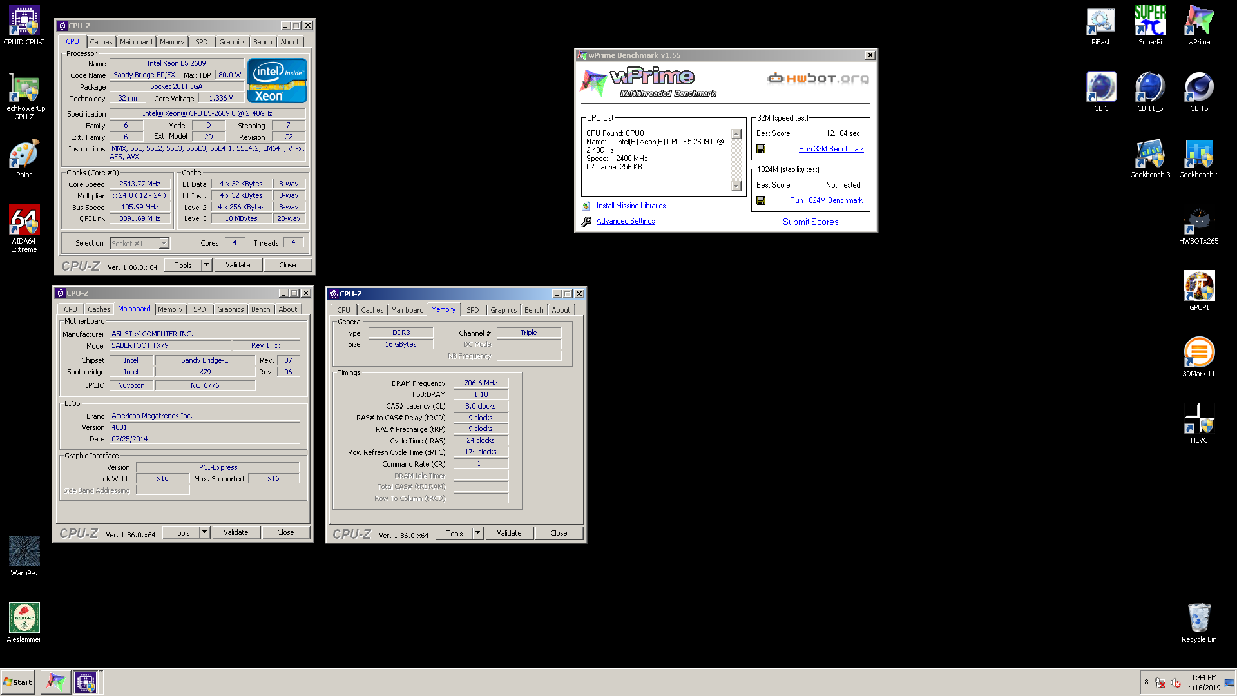Screen dimensions: 1237x696
Task: Open the CB 11_5 desktop shortcut
Action: [x=1150, y=92]
